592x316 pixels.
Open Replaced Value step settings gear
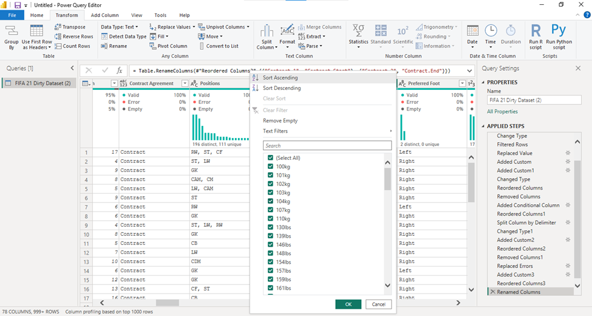(x=568, y=153)
